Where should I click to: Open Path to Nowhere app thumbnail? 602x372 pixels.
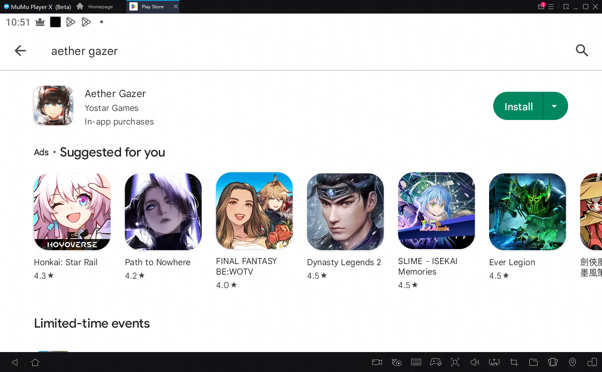click(x=163, y=211)
